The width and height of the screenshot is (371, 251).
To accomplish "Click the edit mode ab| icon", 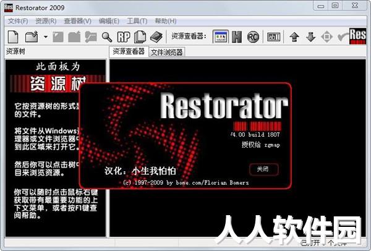I will coord(273,37).
